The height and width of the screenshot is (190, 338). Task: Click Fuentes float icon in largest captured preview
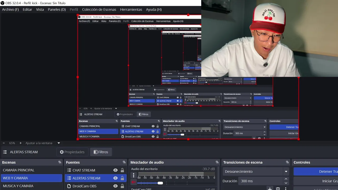pos(159,121)
